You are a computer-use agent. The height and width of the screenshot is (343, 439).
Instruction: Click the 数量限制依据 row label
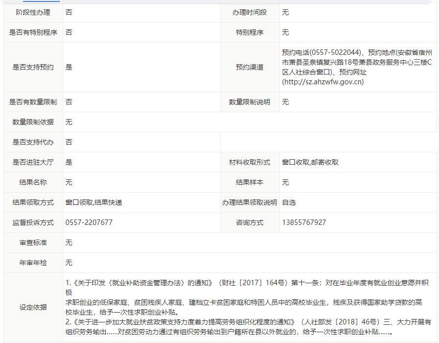point(33,122)
